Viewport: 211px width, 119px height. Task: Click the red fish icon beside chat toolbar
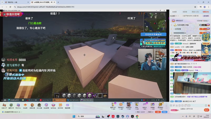[x=209, y=105]
